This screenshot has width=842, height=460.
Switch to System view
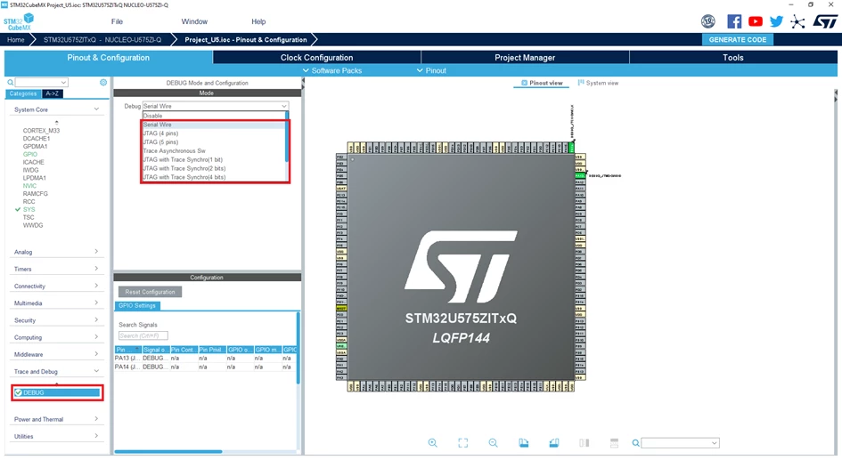(598, 83)
